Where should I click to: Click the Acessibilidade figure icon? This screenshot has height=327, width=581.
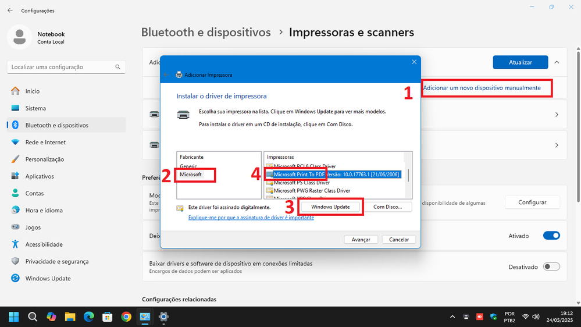coord(15,244)
